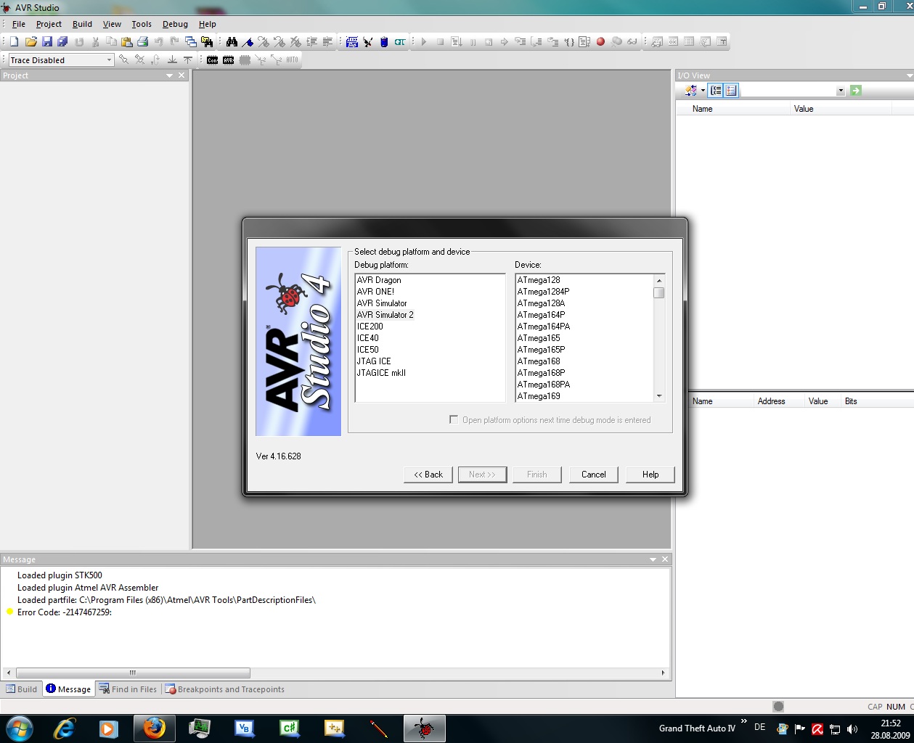914x743 pixels.
Task: Click the Save All icon
Action: [62, 42]
